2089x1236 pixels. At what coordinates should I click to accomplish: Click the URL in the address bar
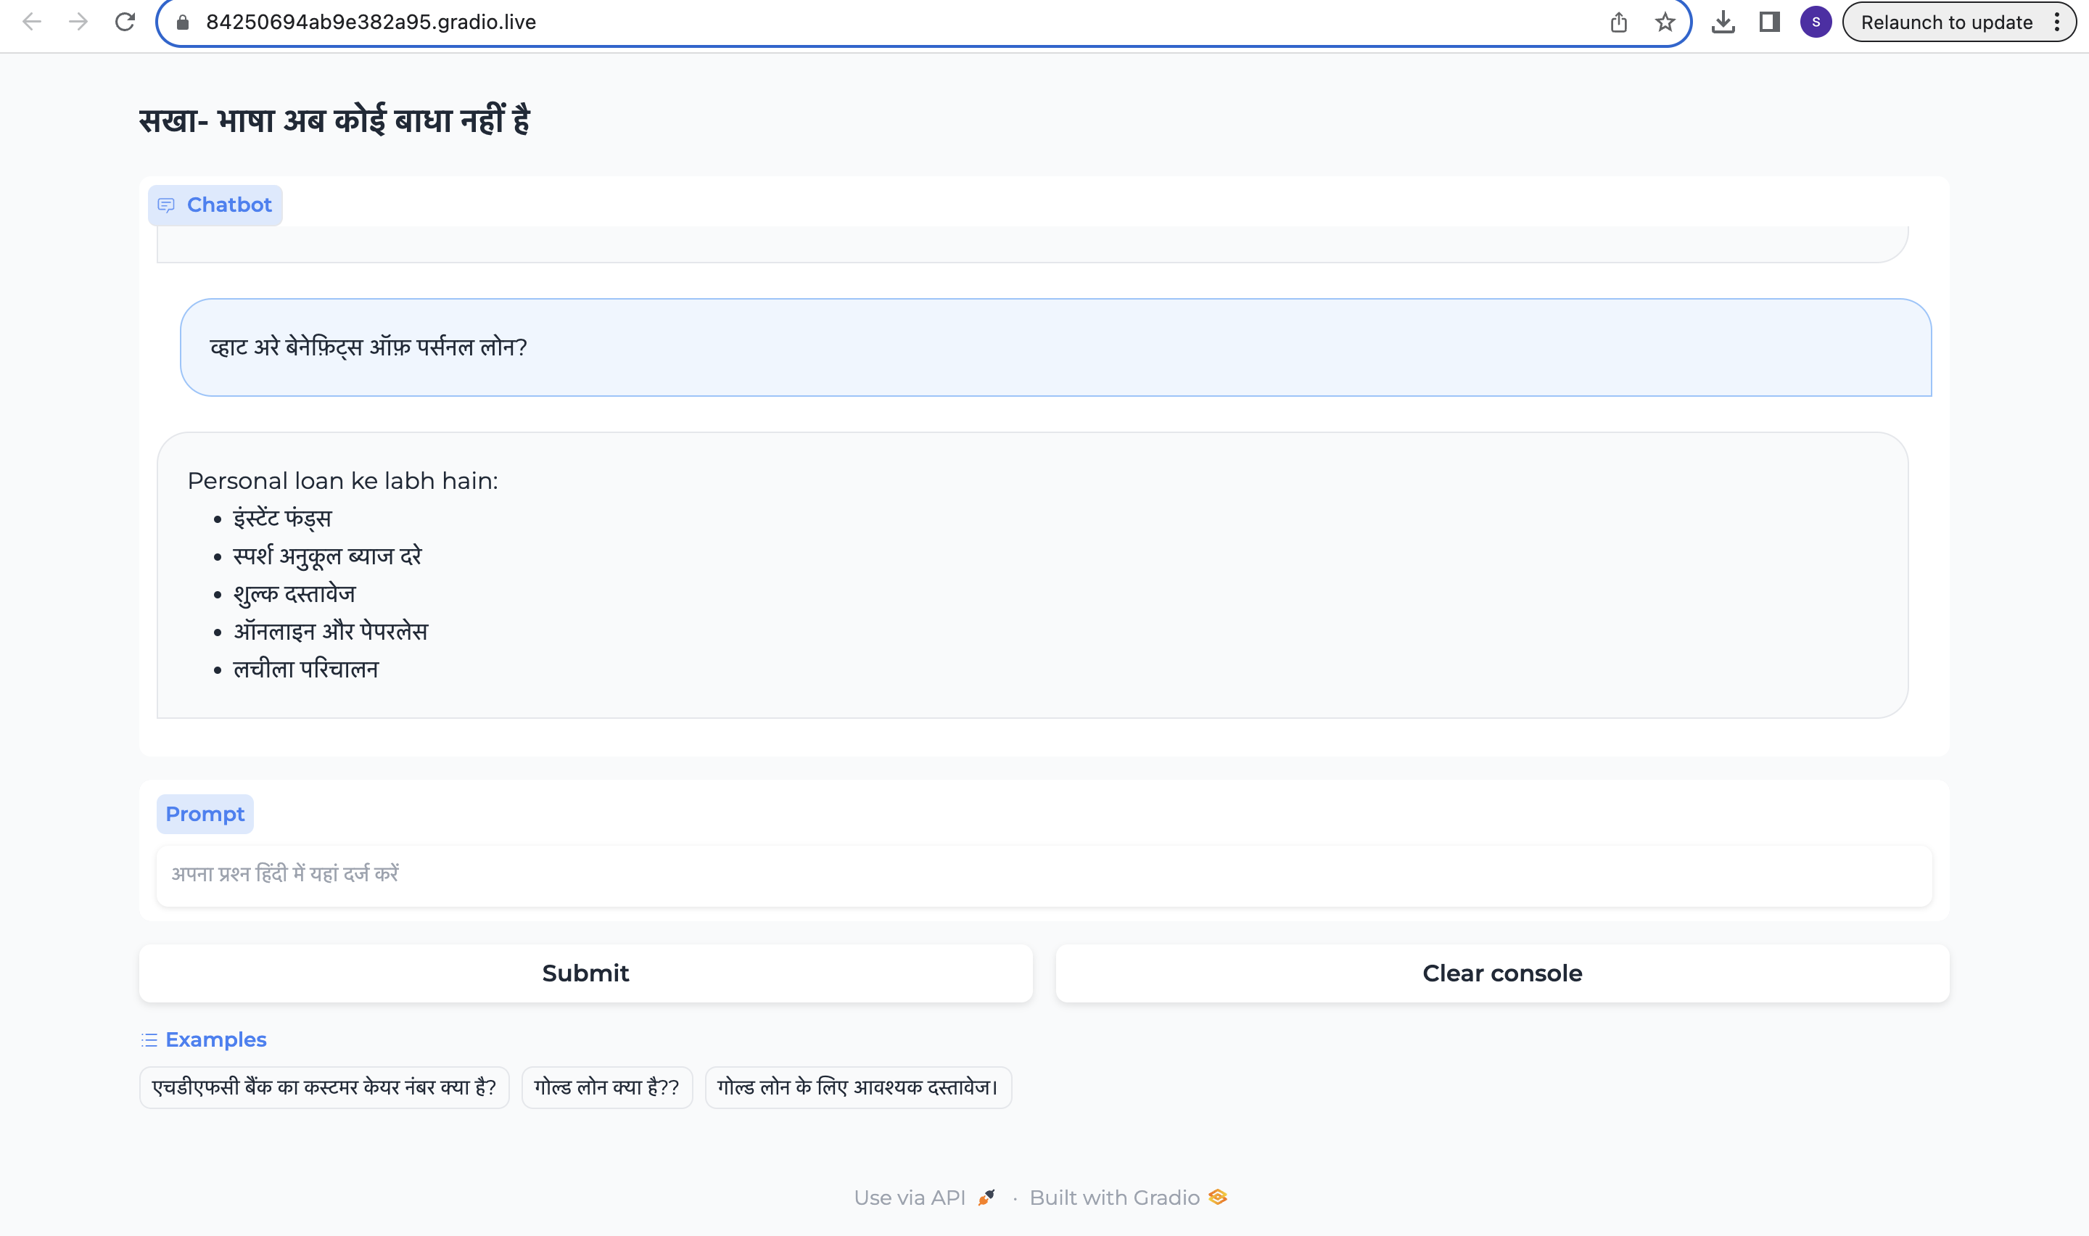pos(371,22)
